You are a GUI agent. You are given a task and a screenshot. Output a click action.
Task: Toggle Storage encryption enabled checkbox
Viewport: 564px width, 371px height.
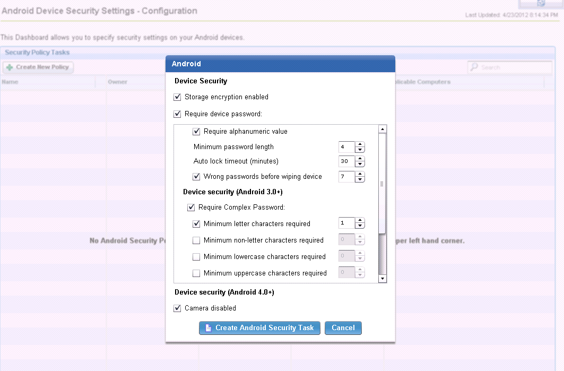177,97
